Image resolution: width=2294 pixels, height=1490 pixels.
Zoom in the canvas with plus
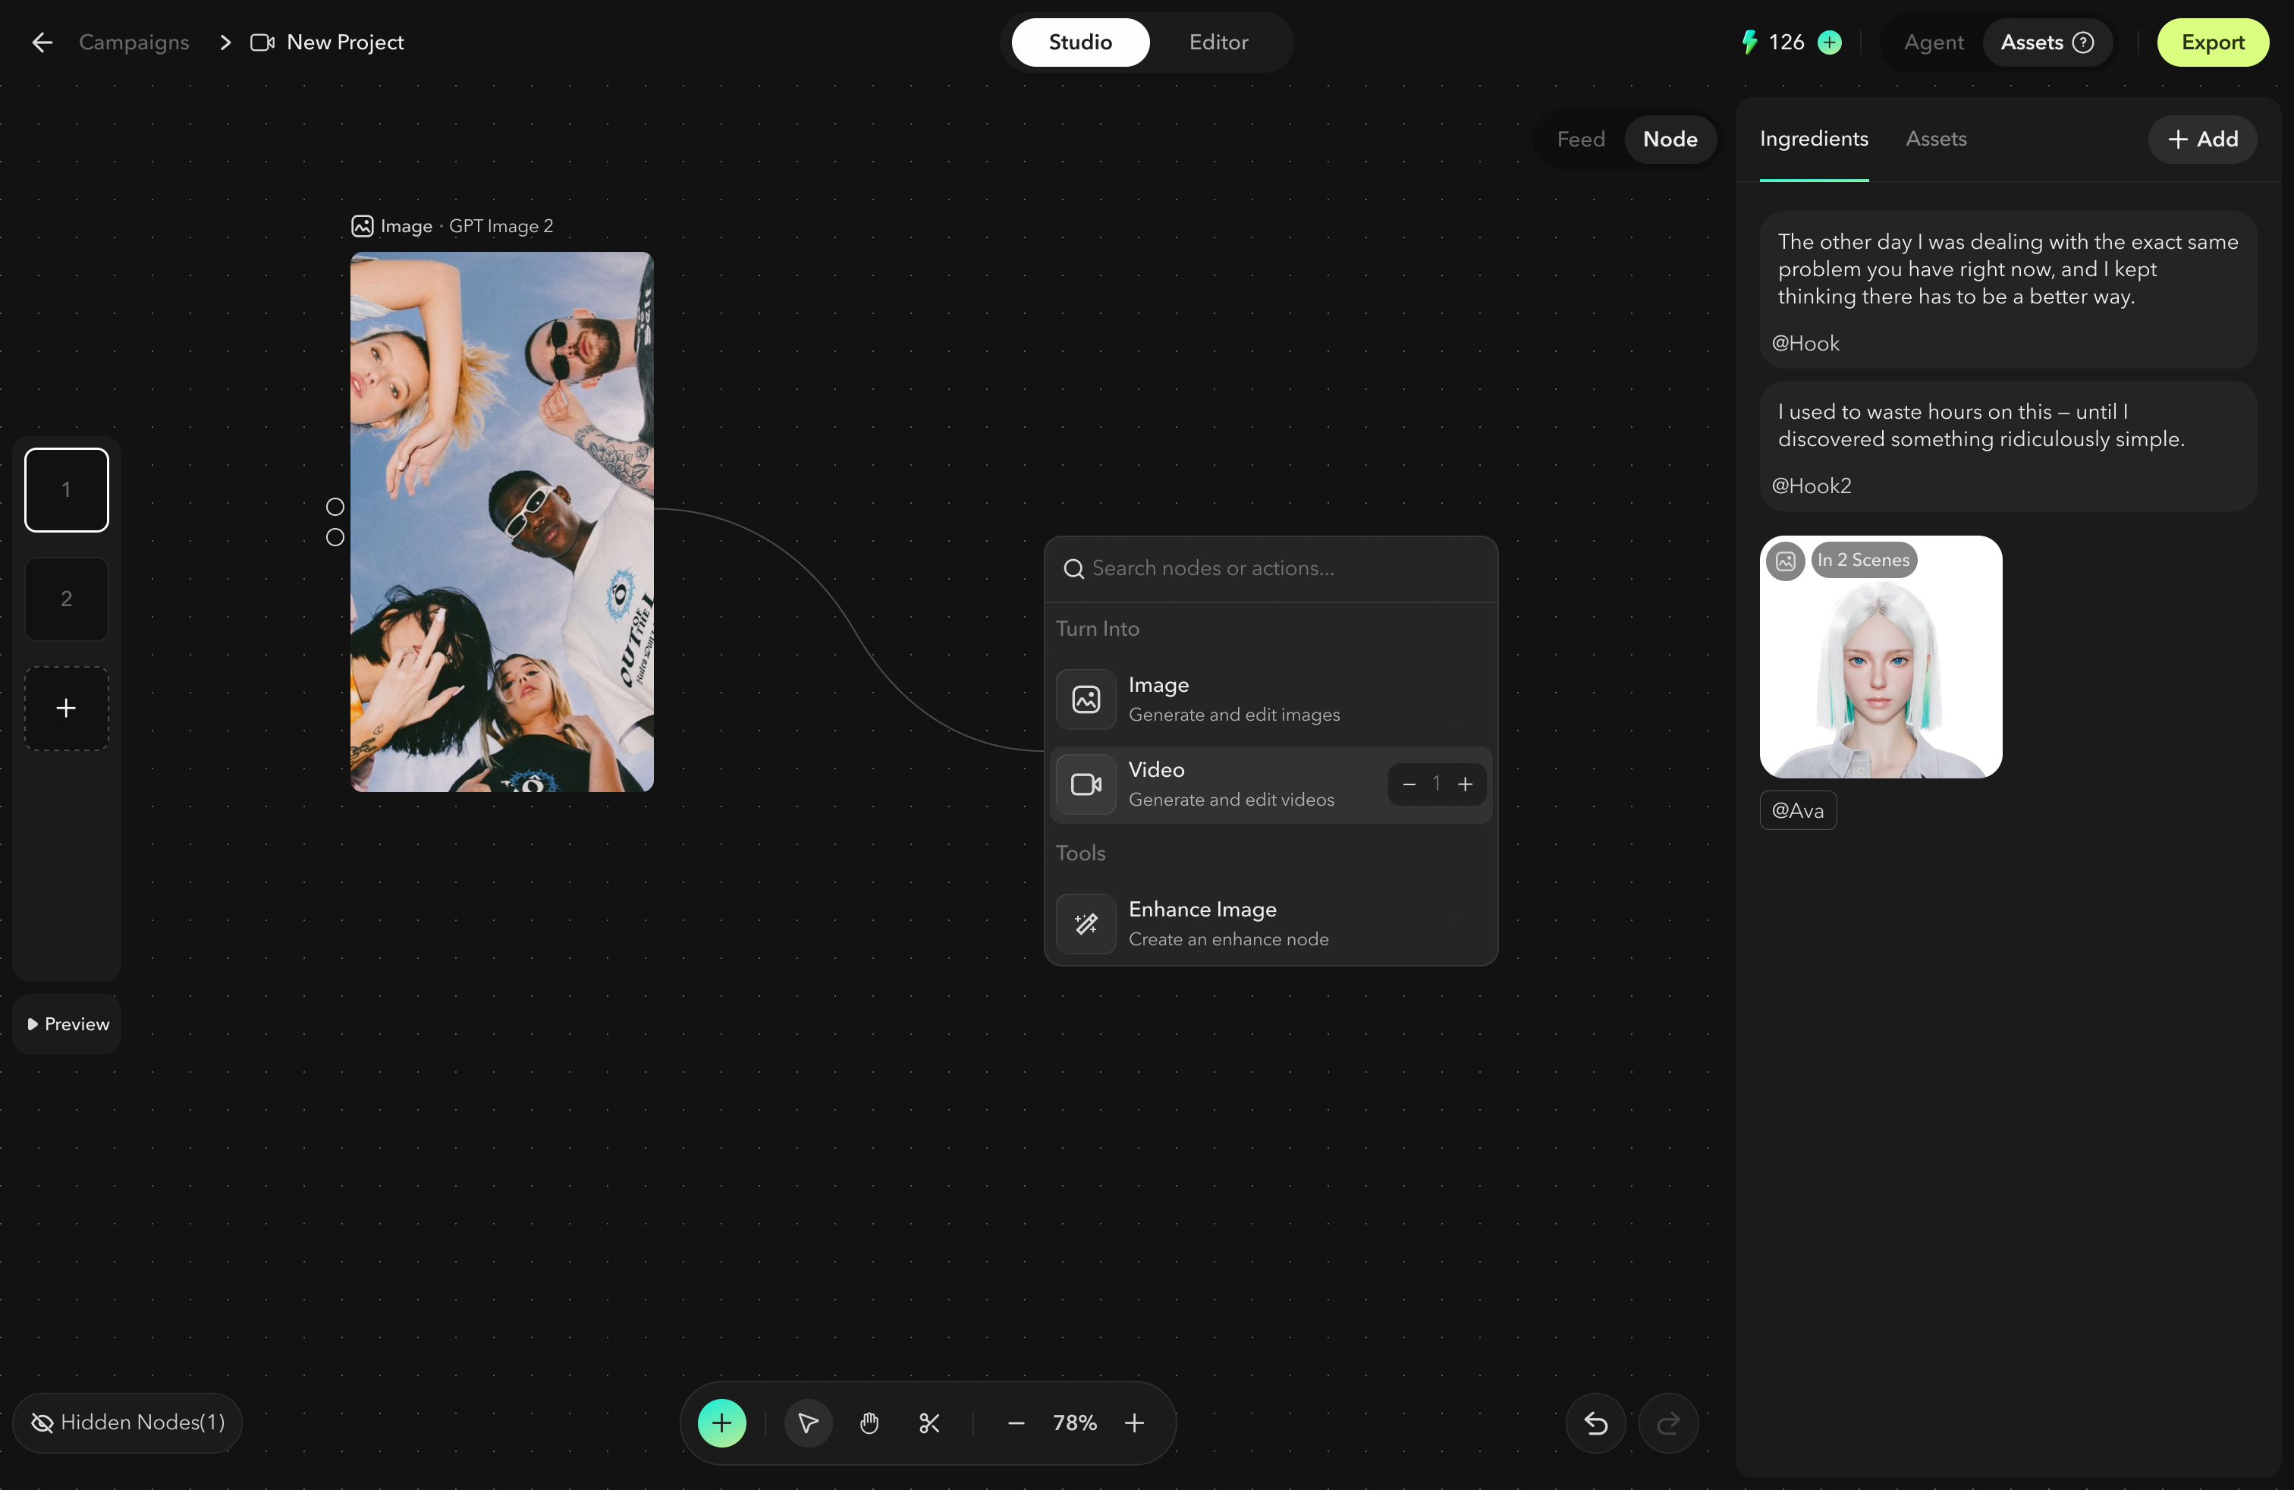click(1134, 1422)
